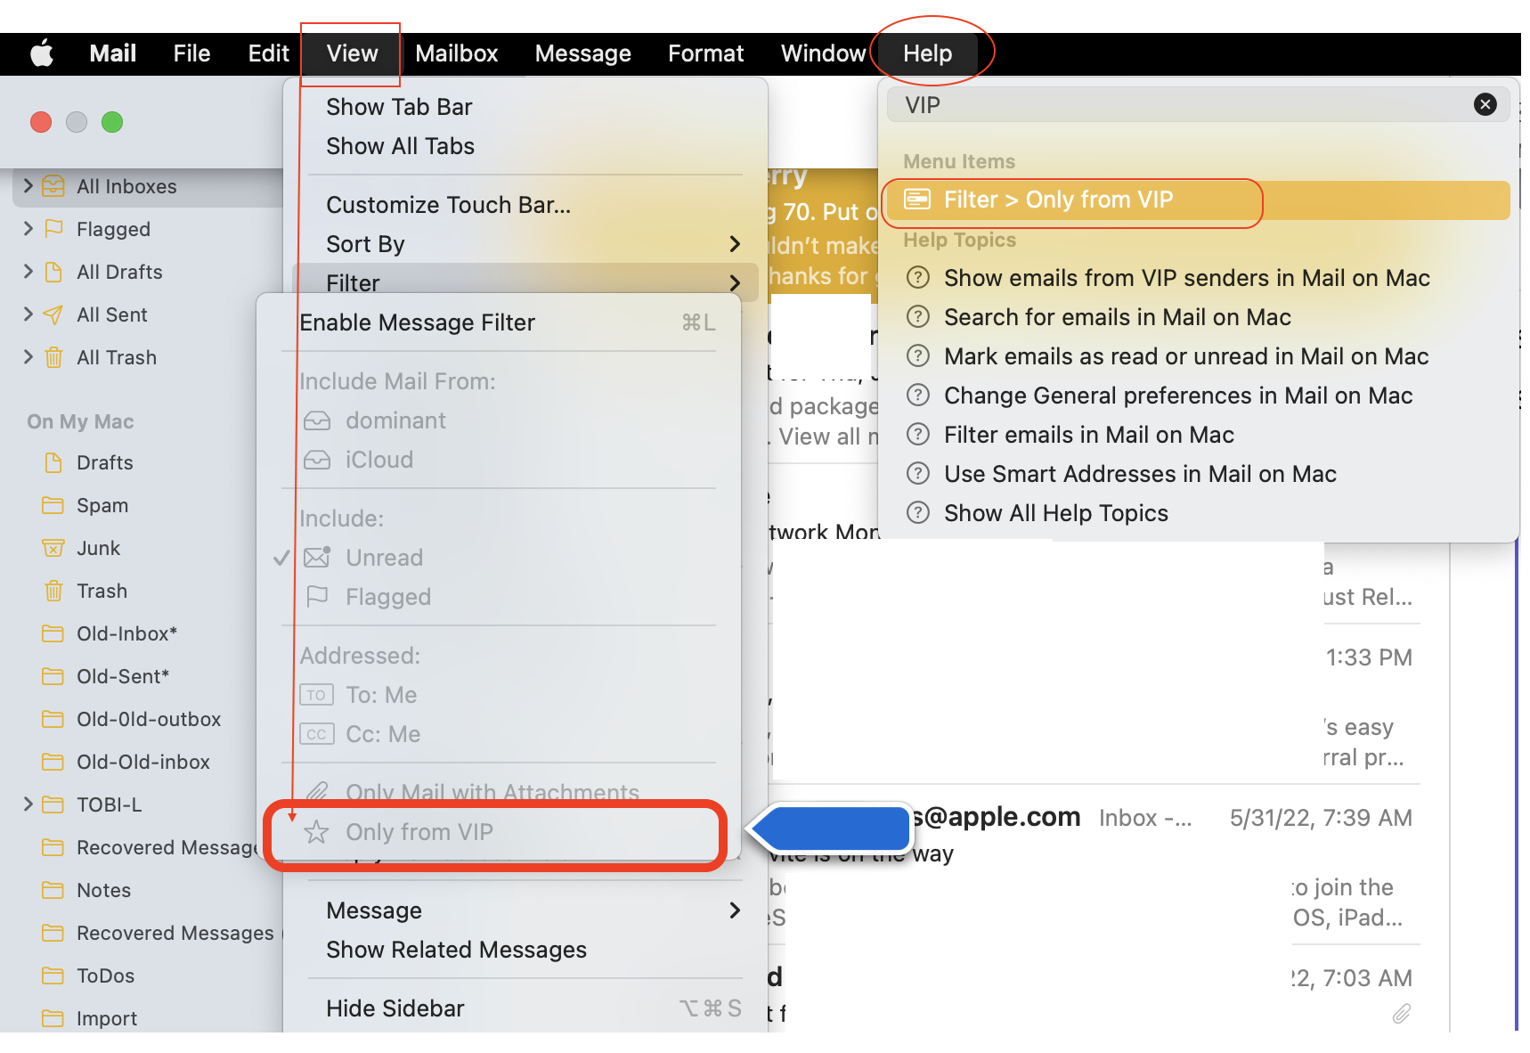Click the Drafts document icon under On My Mac

pos(53,462)
